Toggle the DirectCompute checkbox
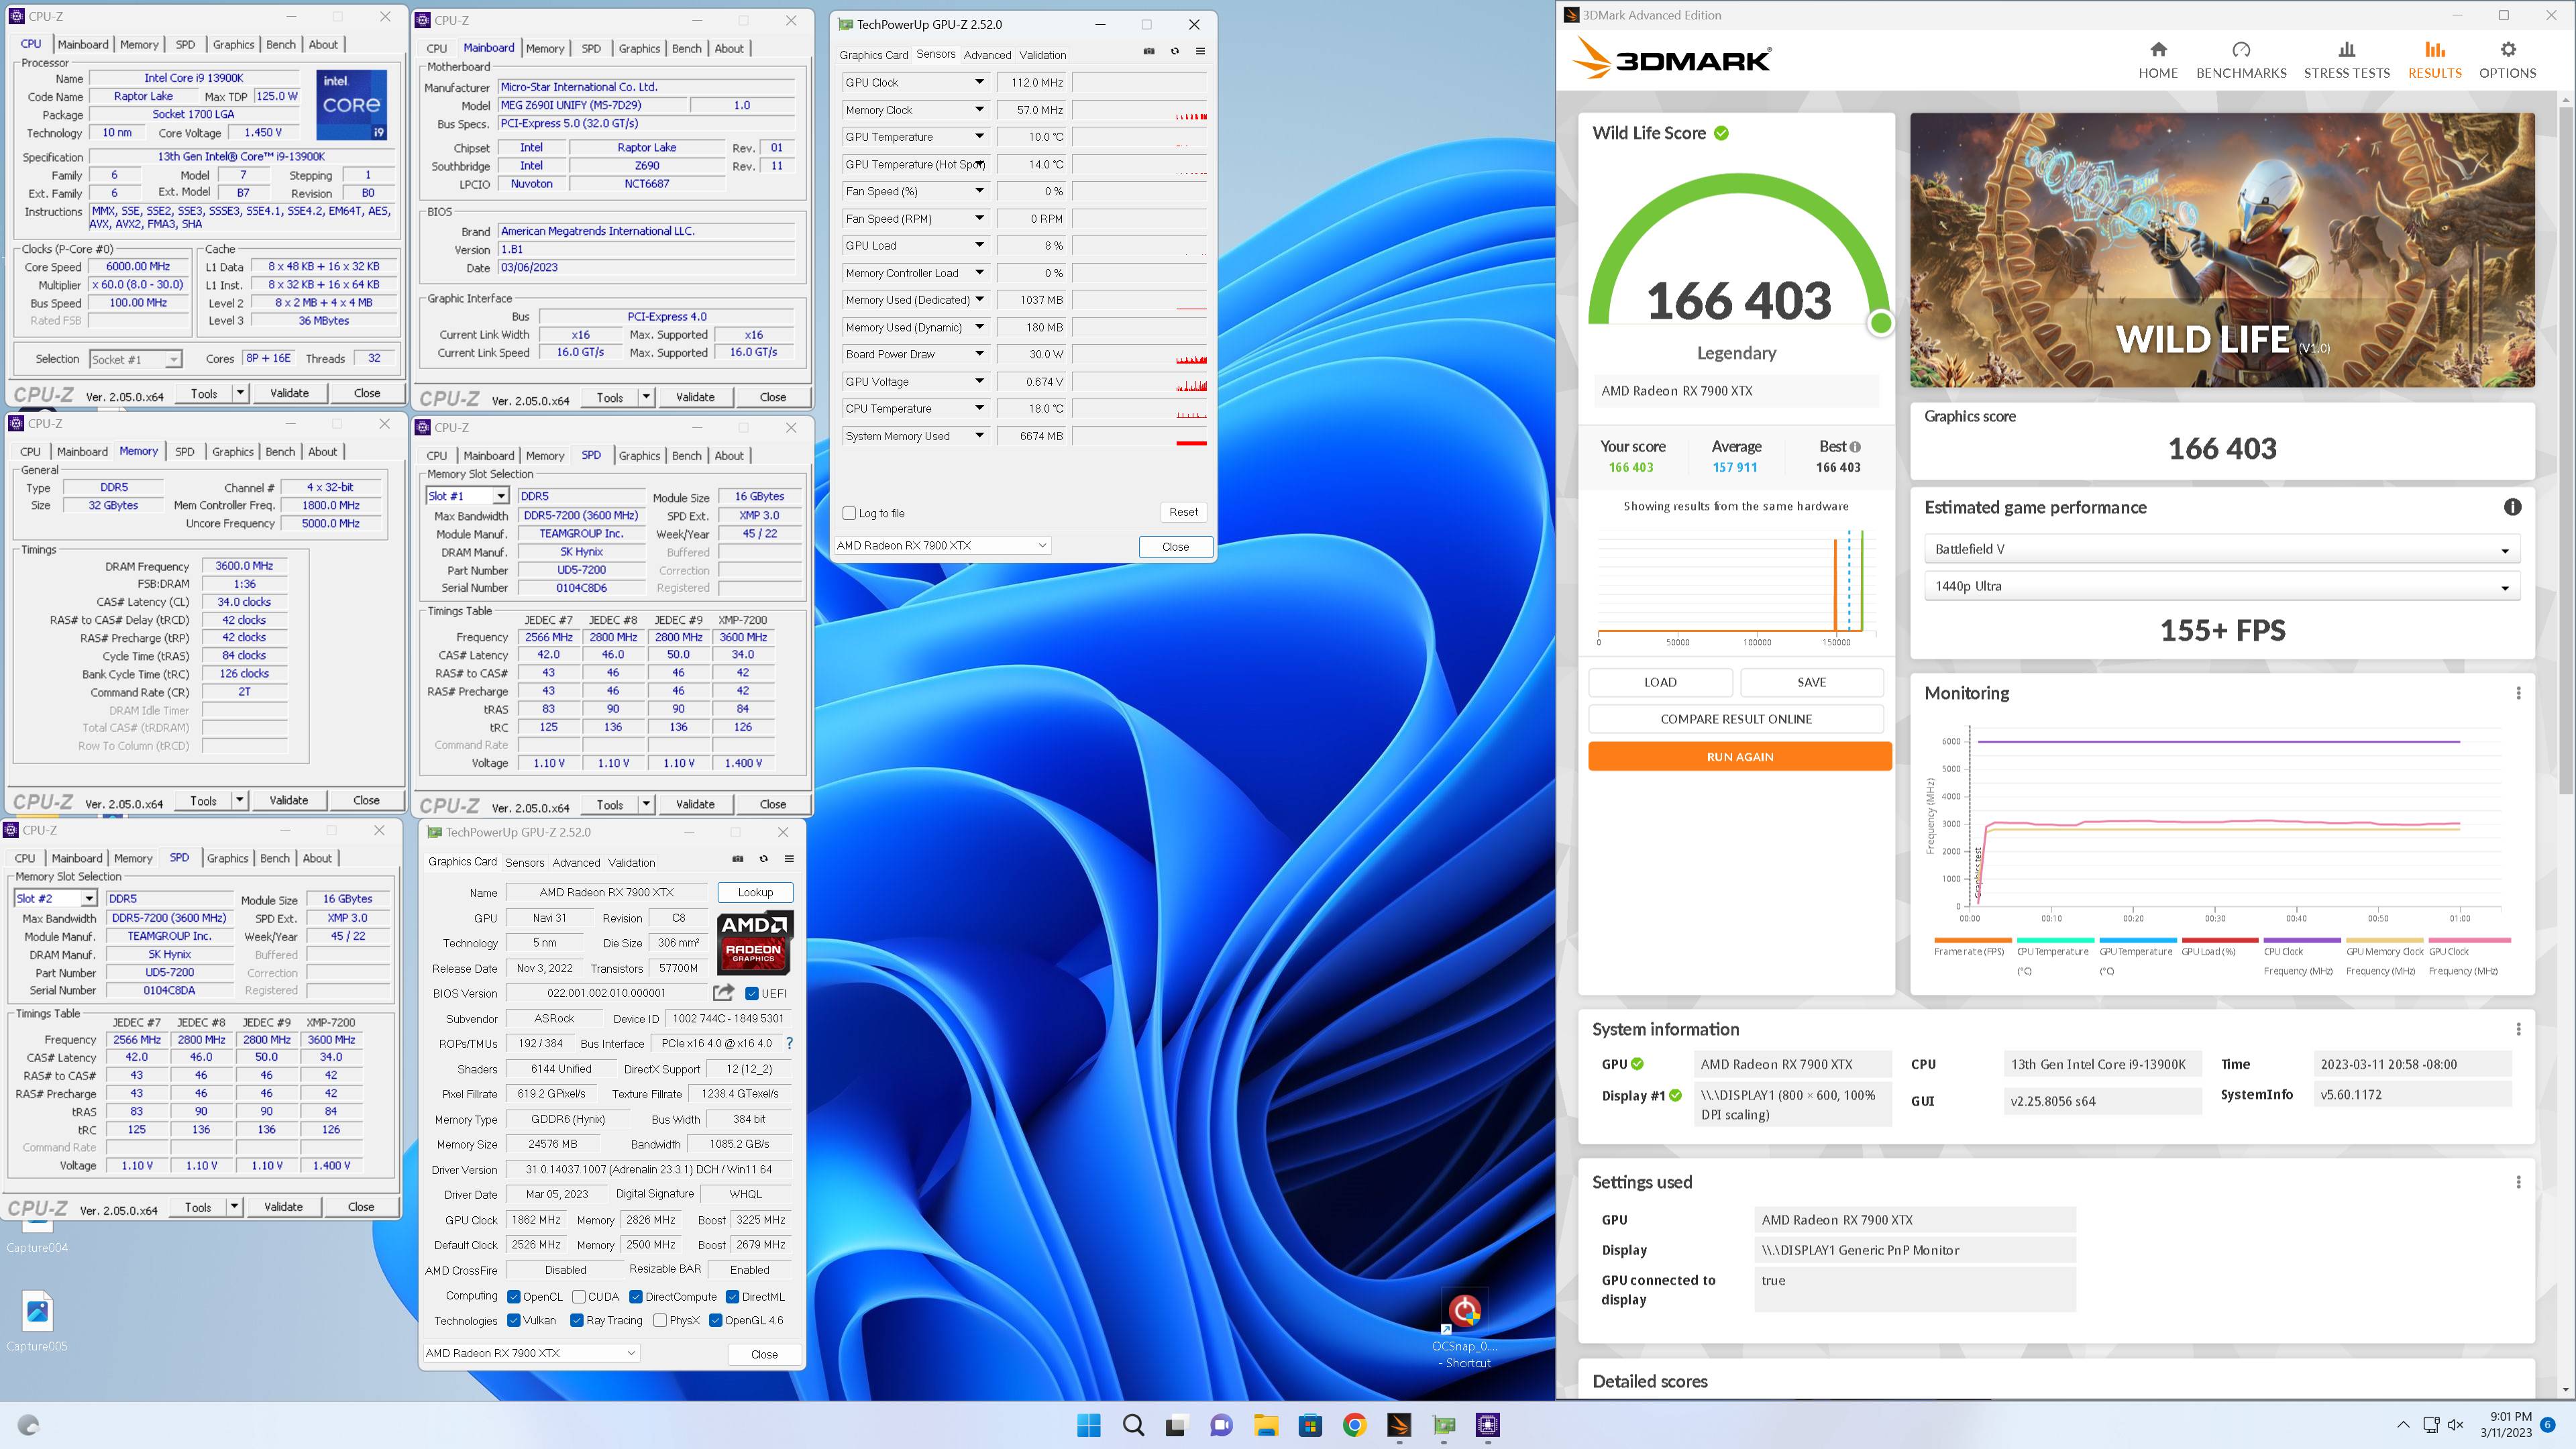Image resolution: width=2576 pixels, height=1449 pixels. [636, 1297]
